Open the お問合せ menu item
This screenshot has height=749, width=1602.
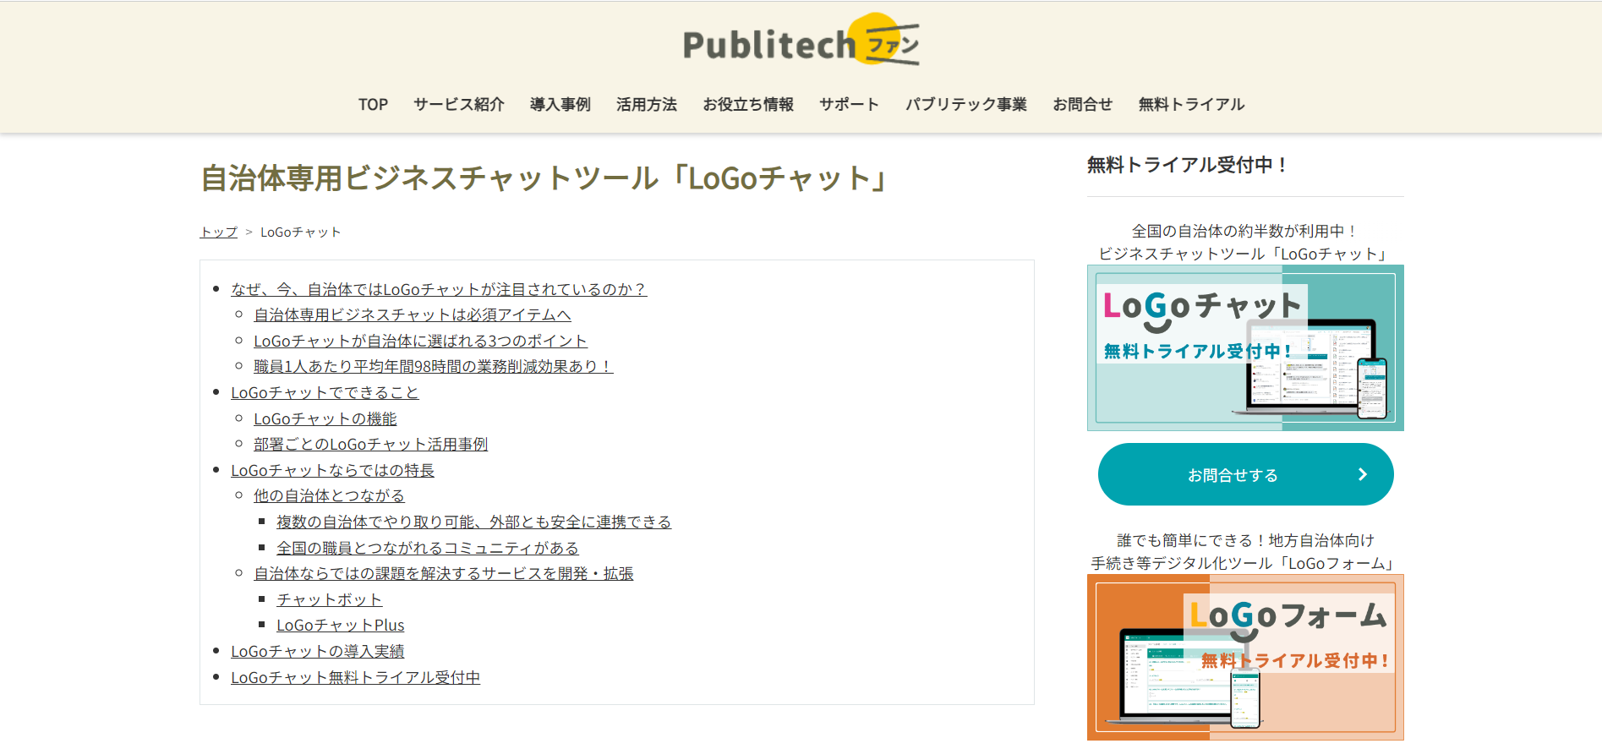[x=1083, y=105]
